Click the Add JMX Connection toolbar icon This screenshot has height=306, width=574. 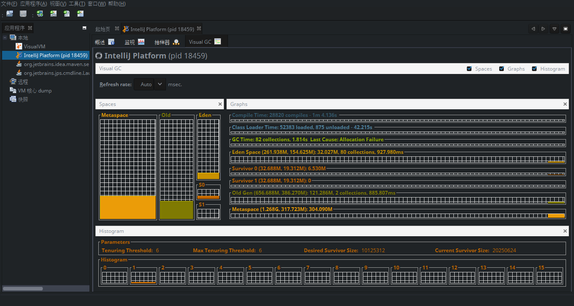[53, 13]
